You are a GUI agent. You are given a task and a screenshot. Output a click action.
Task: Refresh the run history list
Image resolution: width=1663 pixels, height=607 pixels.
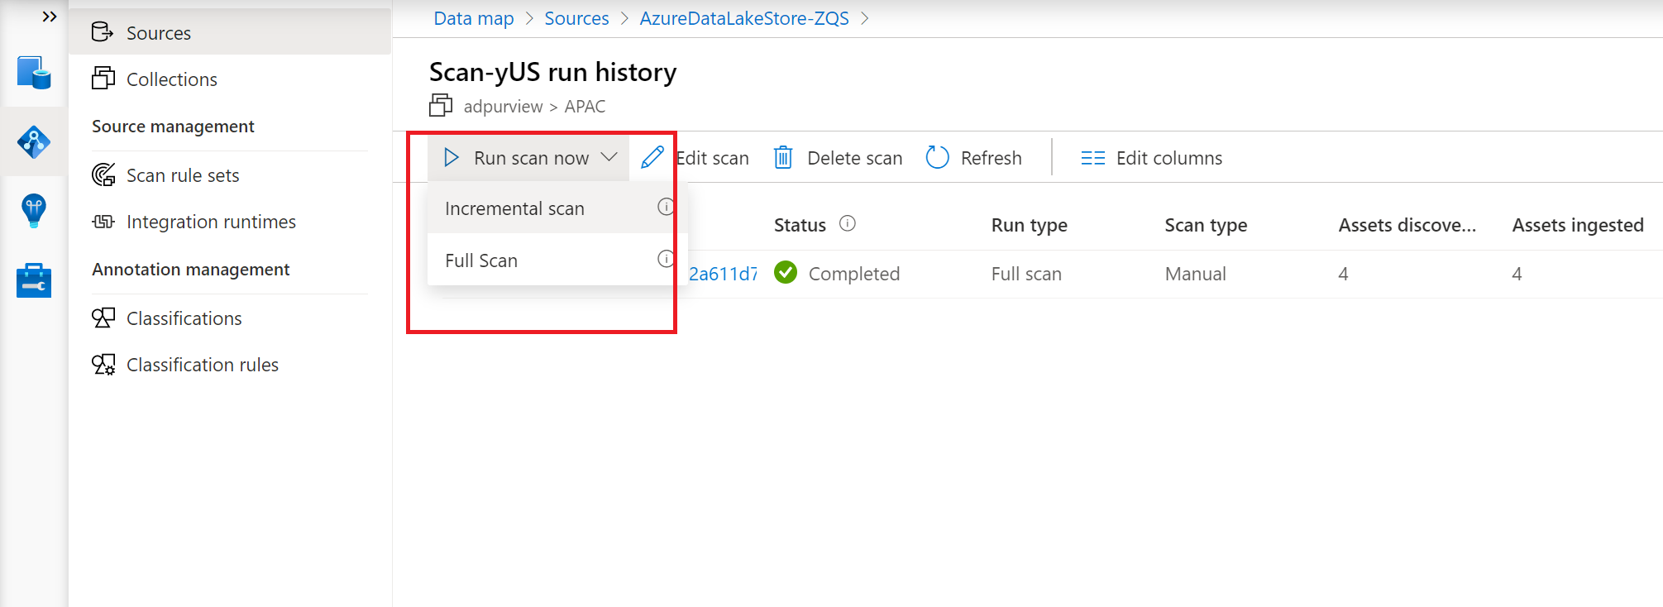(x=974, y=157)
